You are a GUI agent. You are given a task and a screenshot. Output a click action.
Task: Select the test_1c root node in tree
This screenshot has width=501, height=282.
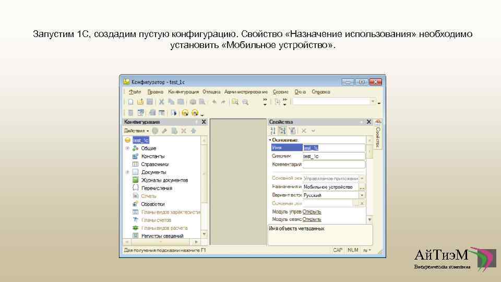point(141,140)
